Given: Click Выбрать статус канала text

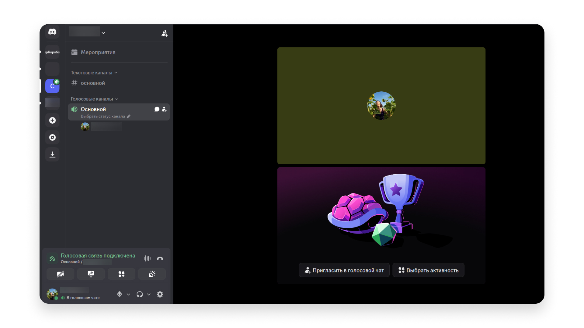Looking at the screenshot, I should click(x=103, y=116).
